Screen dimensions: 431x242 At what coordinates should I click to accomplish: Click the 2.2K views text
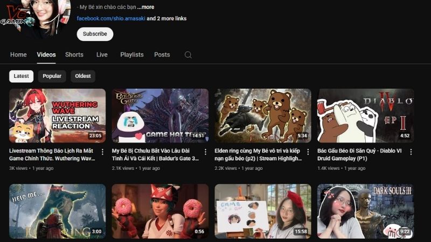click(226, 168)
